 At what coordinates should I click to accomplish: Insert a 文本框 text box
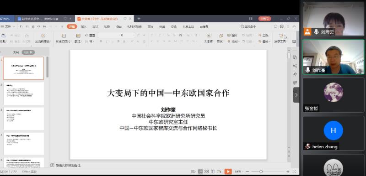pos(209,38)
